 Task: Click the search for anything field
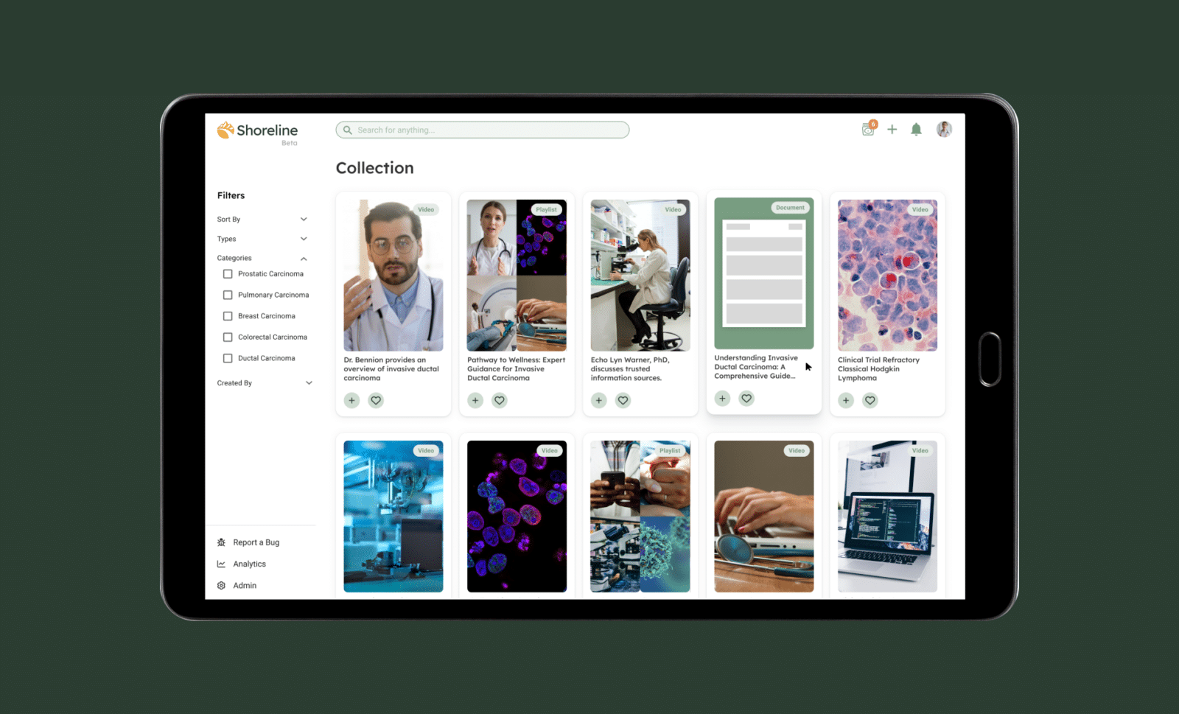483,130
